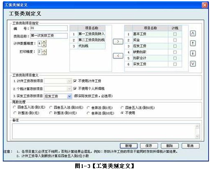Move selected item to right list
The image size is (211, 170).
tap(118, 41)
